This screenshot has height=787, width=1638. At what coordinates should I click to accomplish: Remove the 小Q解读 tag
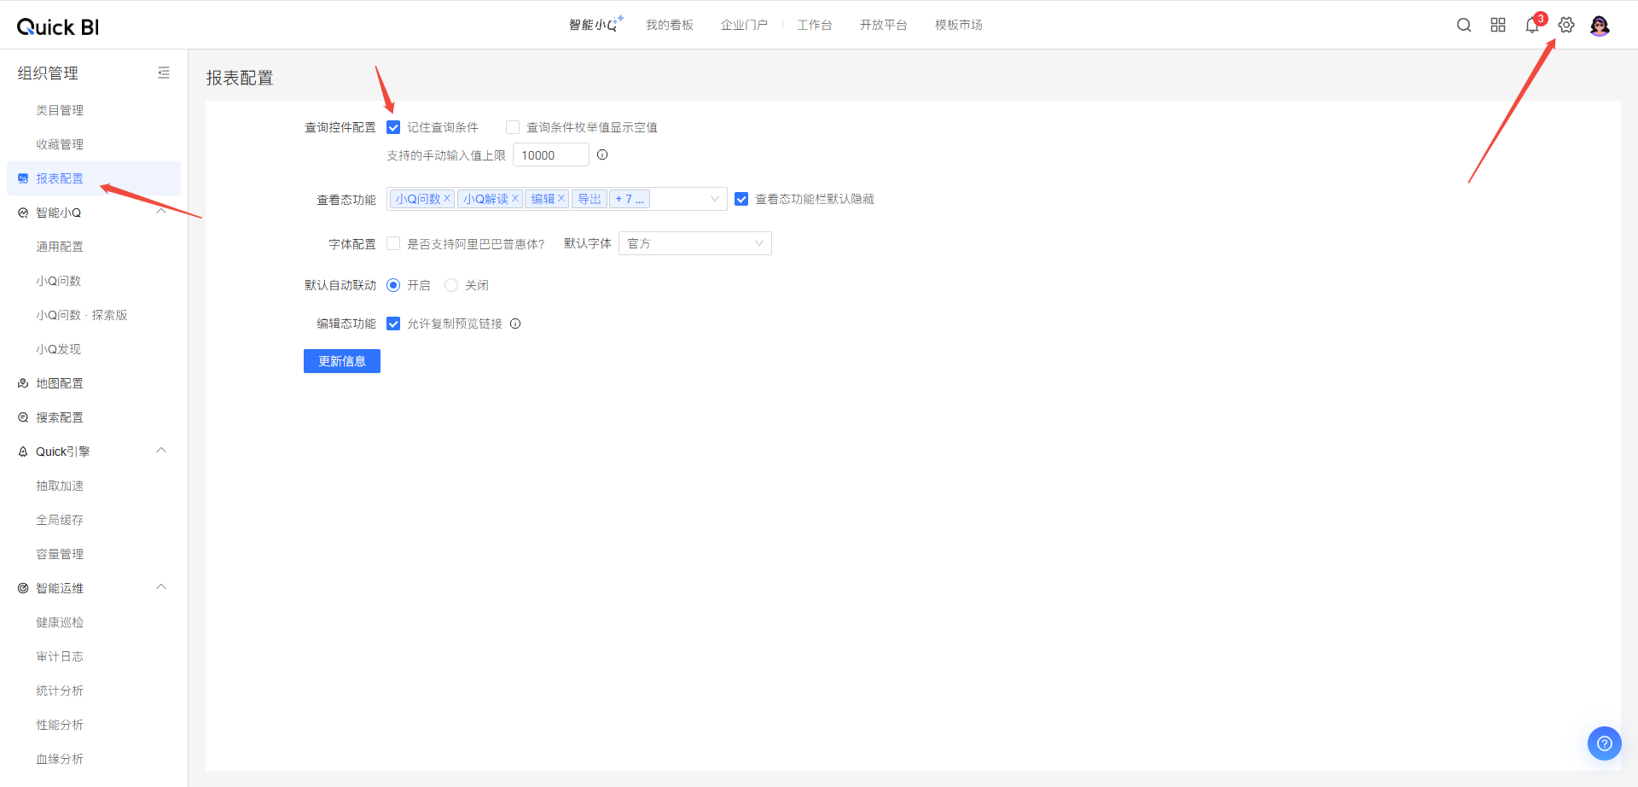click(x=515, y=198)
